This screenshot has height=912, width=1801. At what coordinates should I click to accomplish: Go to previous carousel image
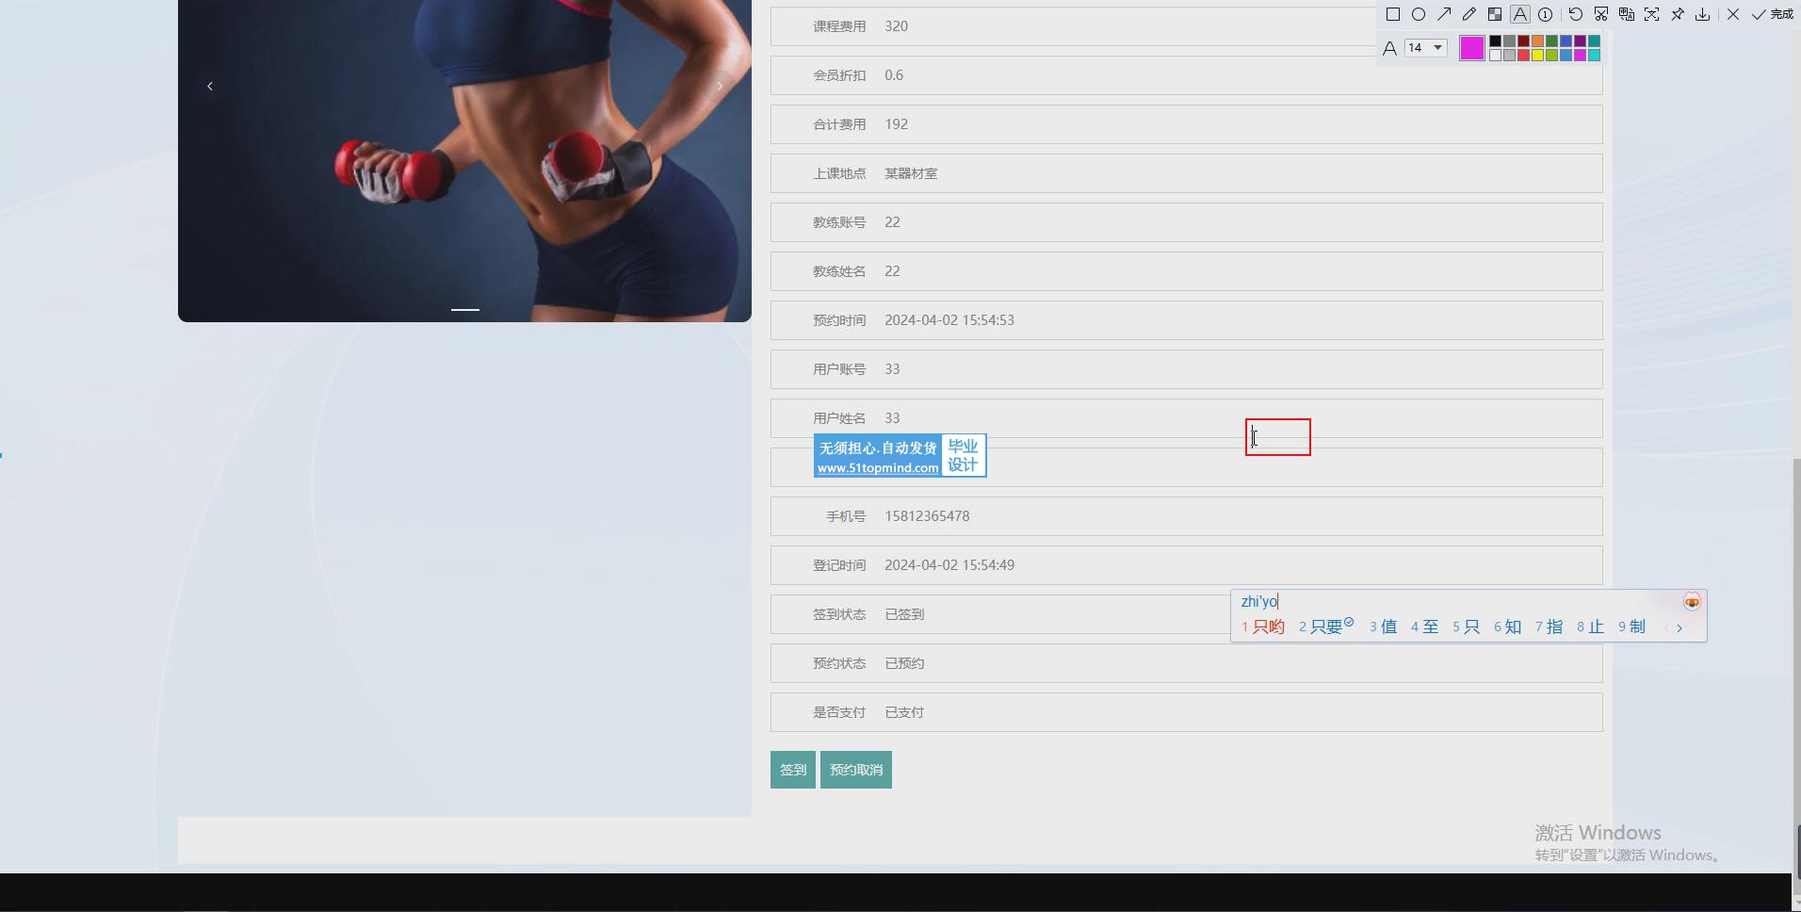tap(210, 86)
